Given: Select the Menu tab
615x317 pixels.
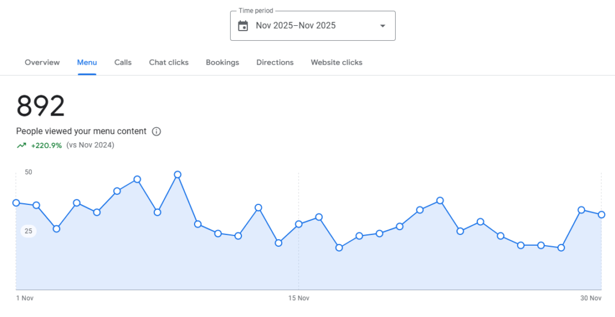Looking at the screenshot, I should [x=87, y=62].
